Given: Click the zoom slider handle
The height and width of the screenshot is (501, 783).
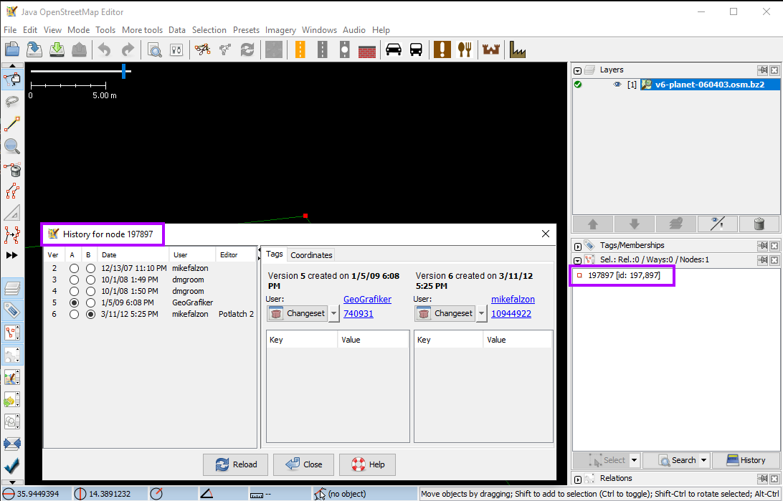Looking at the screenshot, I should (x=124, y=71).
